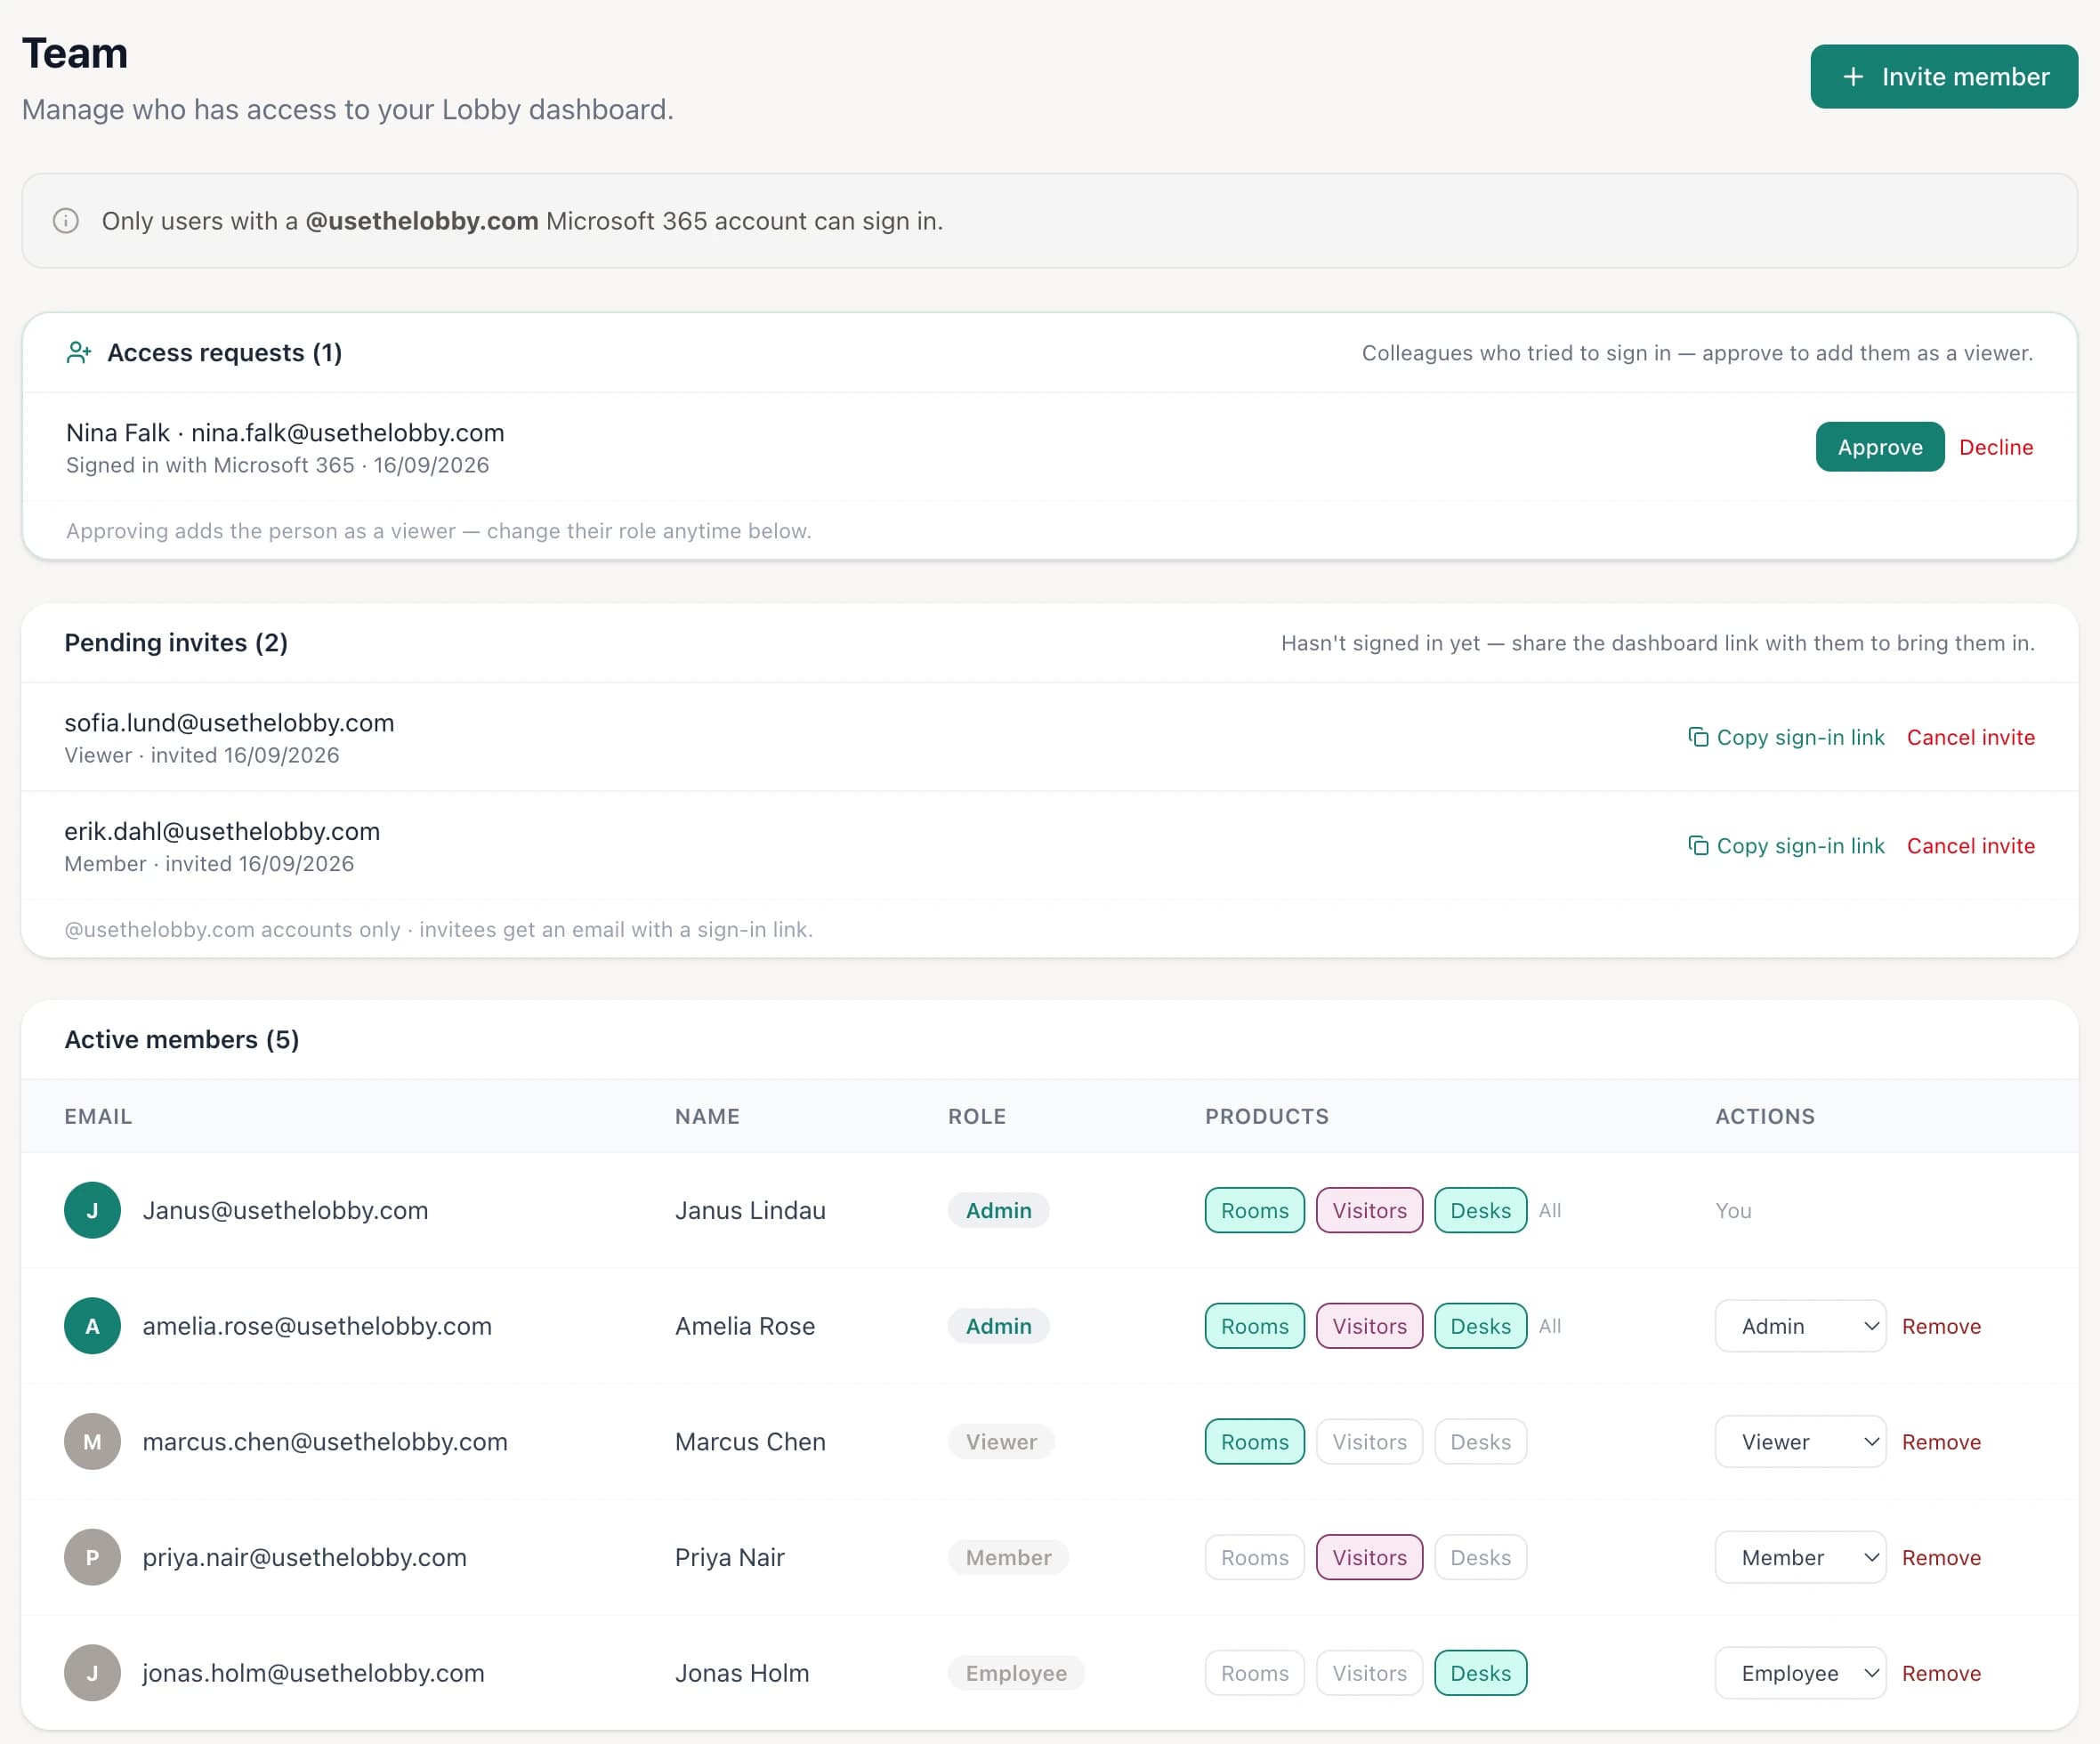Screen dimensions: 2100x1744
Task: Toggle Visitors product for Amelia Rose
Action: (1369, 1326)
